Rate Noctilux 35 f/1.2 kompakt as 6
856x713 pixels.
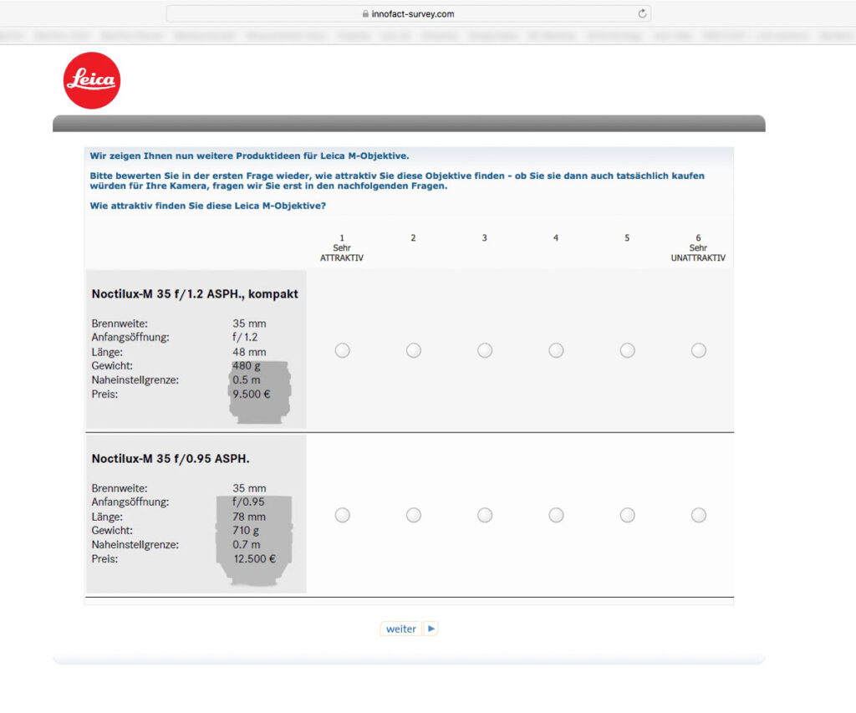698,350
